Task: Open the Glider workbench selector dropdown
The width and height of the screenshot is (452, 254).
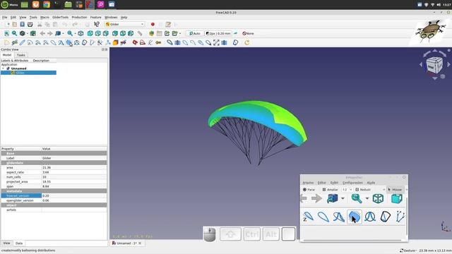Action: pos(125,25)
